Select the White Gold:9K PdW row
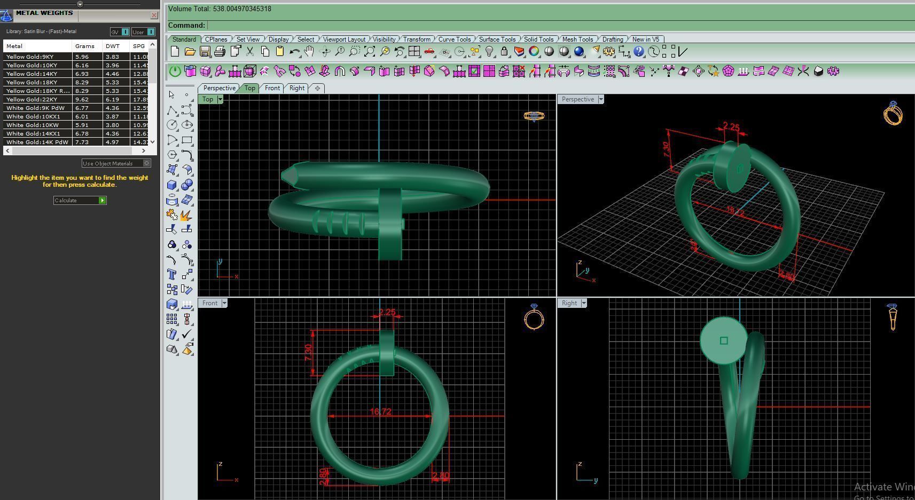Screen dimensions: 915x500 point(76,108)
